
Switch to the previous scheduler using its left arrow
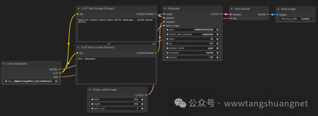point(167,53)
